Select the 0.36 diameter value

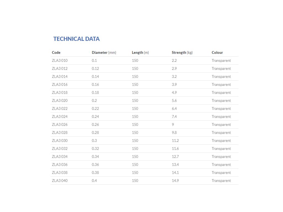click(x=95, y=165)
